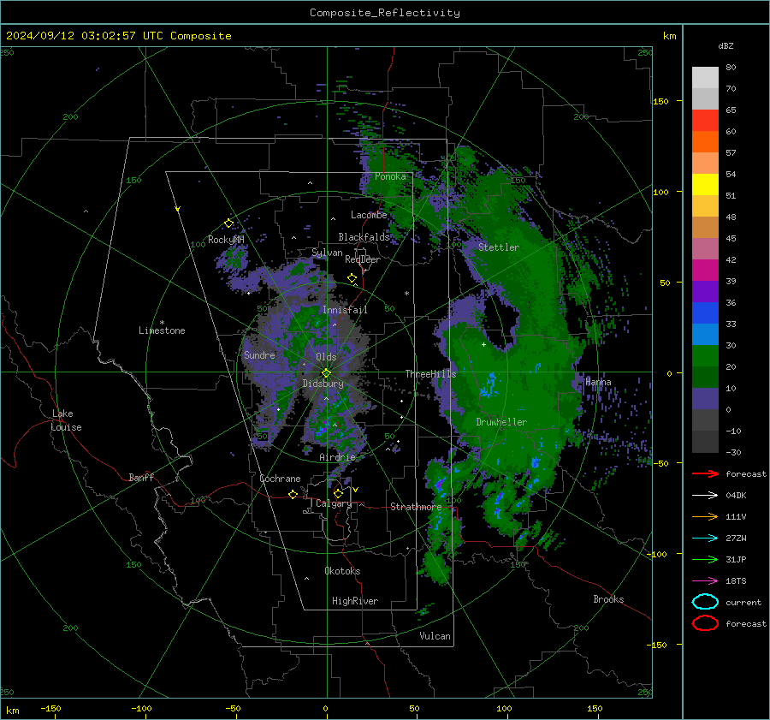Click the RockyMH label
This screenshot has width=770, height=720.
[x=226, y=240]
